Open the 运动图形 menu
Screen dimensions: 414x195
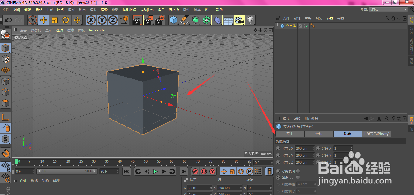coord(147,10)
